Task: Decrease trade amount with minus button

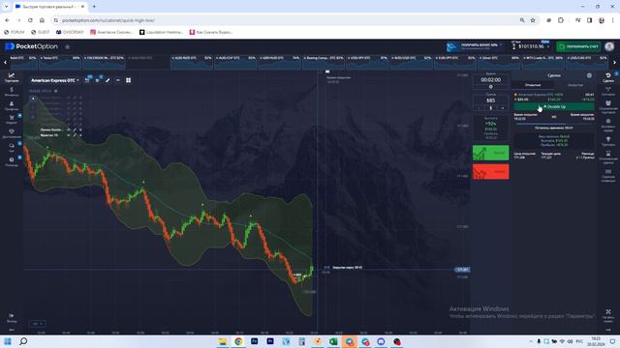Action: coord(479,107)
